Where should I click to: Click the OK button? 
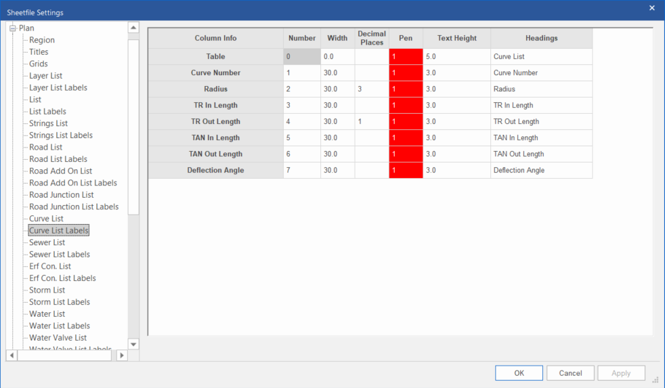tap(519, 373)
